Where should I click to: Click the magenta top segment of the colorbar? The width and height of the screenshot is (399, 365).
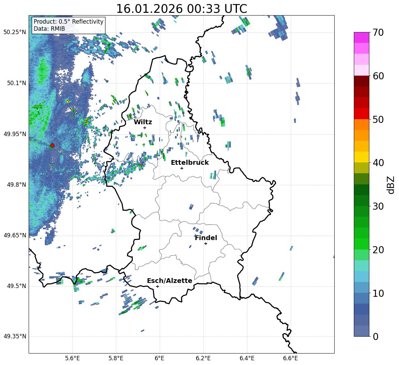click(361, 38)
